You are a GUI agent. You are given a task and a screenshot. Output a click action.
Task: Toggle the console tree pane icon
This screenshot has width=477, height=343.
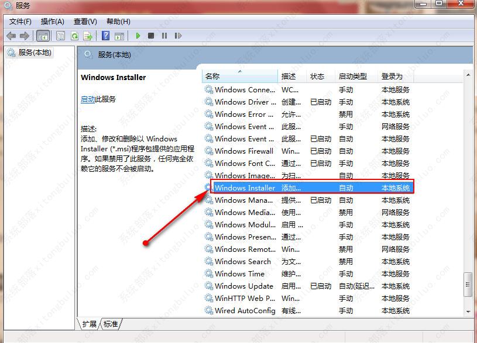coord(43,36)
